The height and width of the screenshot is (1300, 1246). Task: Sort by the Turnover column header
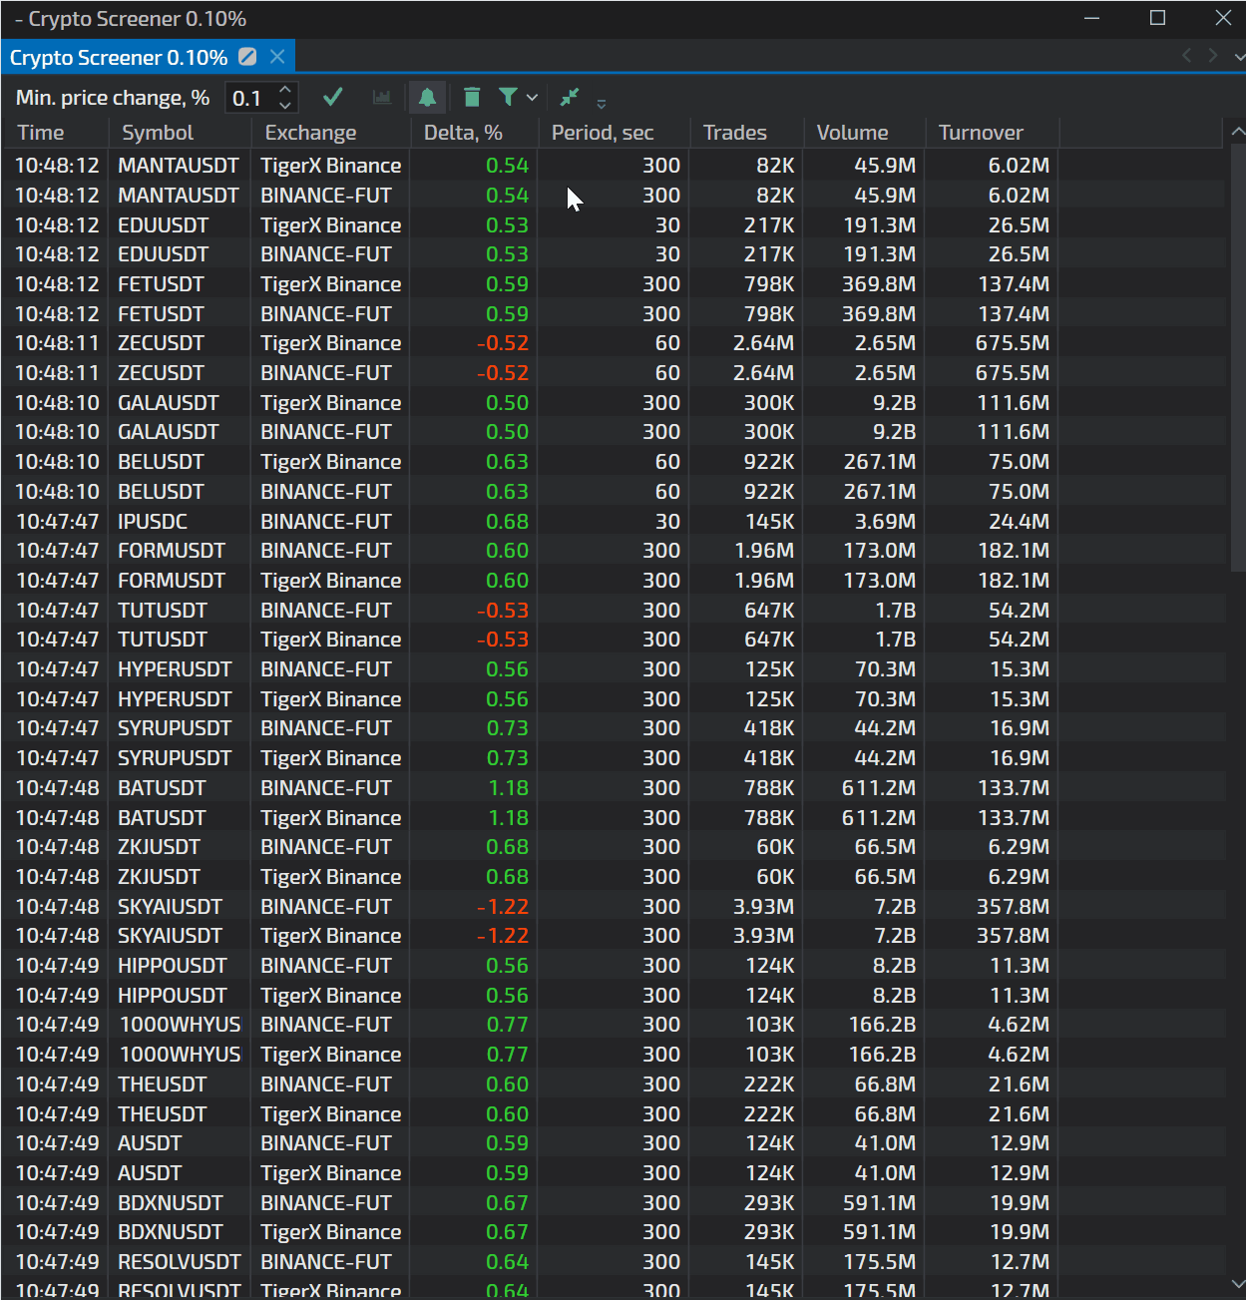pyautogui.click(x=981, y=133)
